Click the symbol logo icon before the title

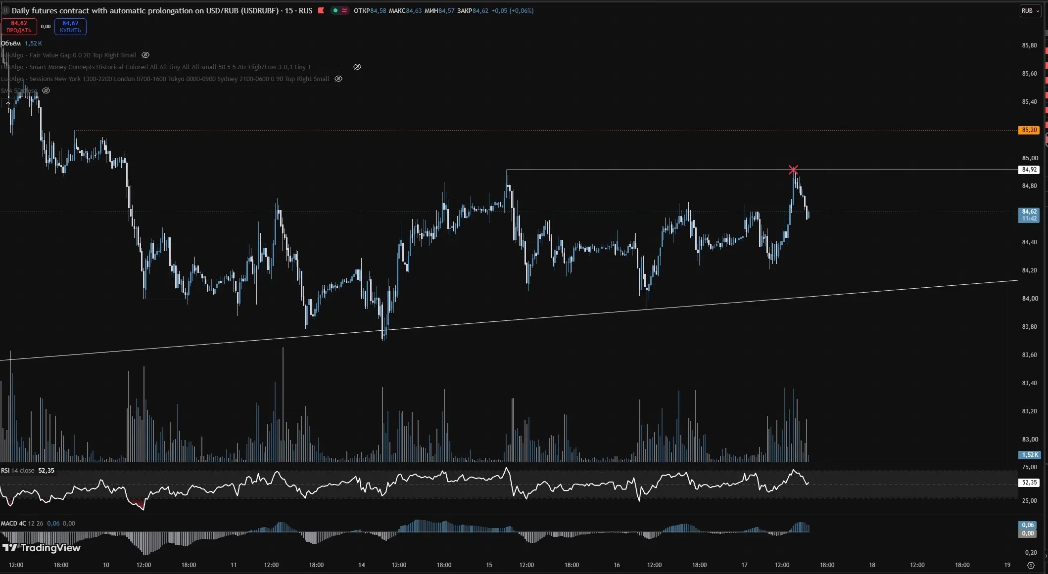click(6, 10)
